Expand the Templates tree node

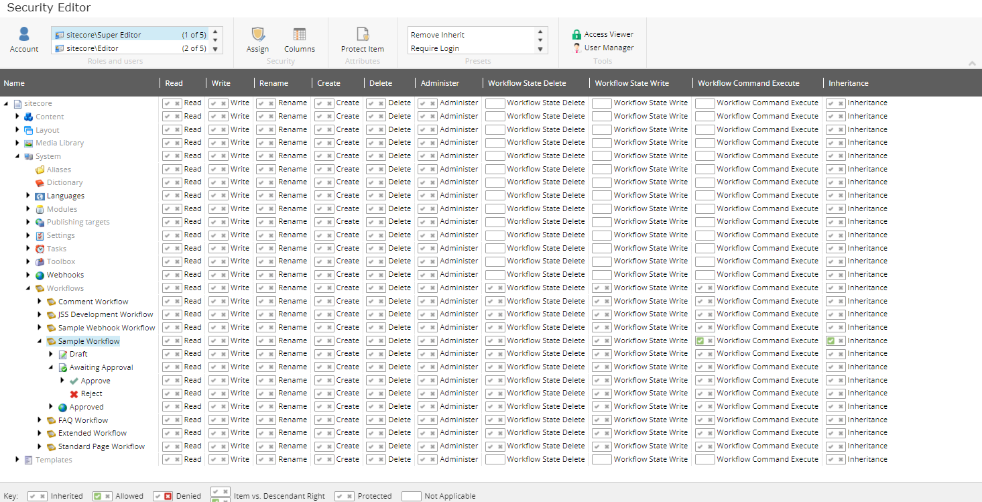click(x=17, y=460)
